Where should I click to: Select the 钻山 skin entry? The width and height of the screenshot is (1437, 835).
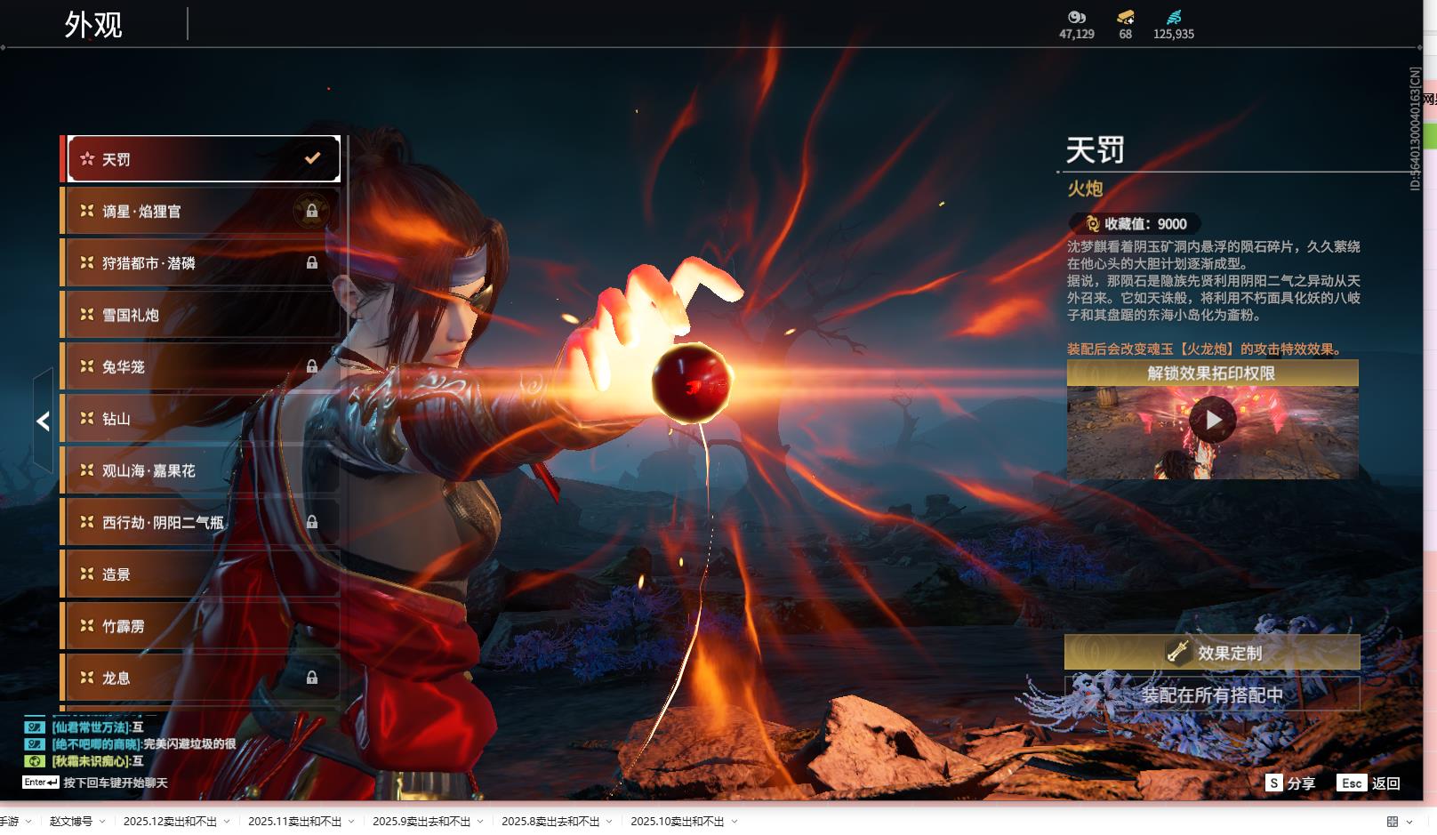pyautogui.click(x=200, y=419)
